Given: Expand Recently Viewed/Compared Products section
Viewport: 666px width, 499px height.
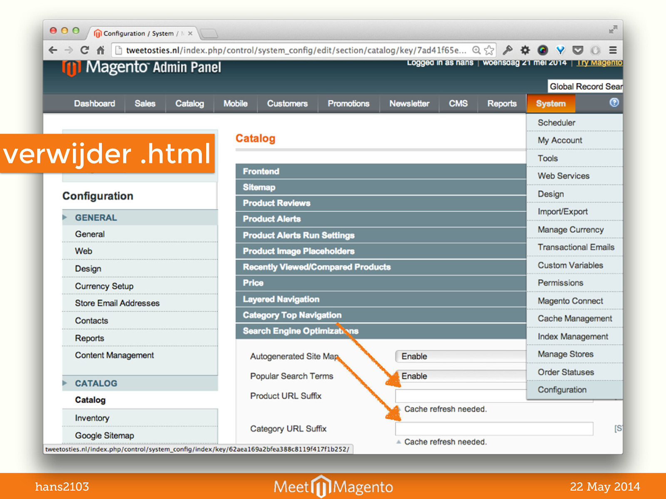Looking at the screenshot, I should pos(381,267).
